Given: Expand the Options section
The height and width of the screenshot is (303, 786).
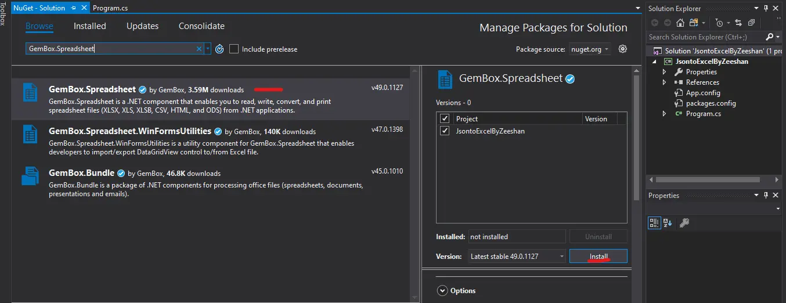Looking at the screenshot, I should (x=442, y=290).
